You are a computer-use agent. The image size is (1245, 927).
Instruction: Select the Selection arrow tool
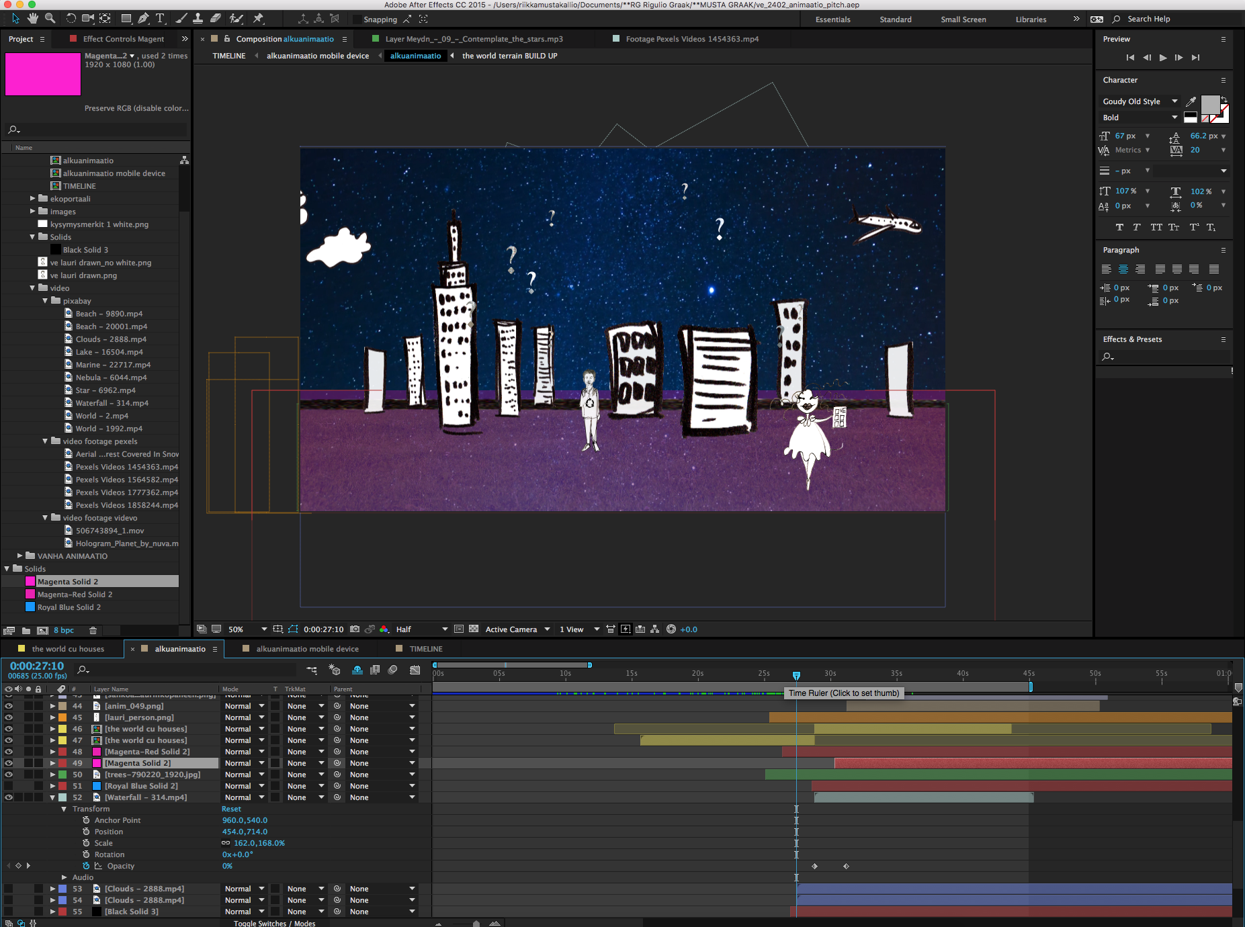[x=15, y=18]
